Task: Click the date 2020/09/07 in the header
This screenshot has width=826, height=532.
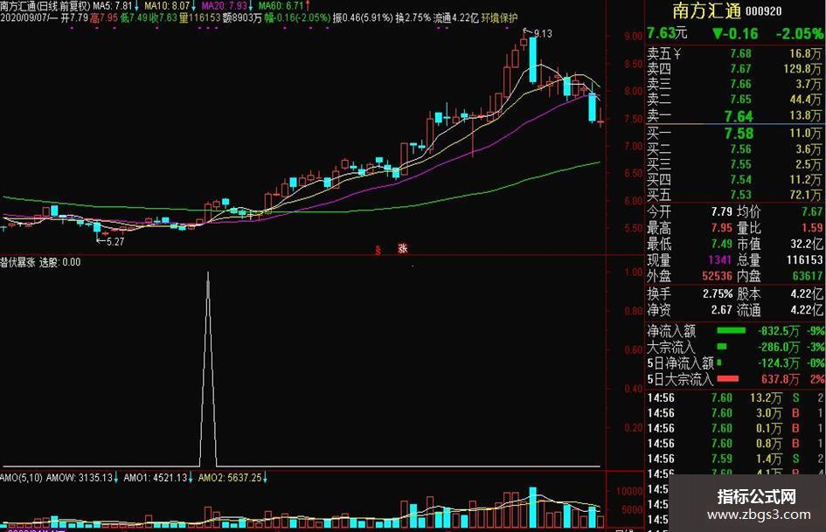Action: tap(24, 18)
